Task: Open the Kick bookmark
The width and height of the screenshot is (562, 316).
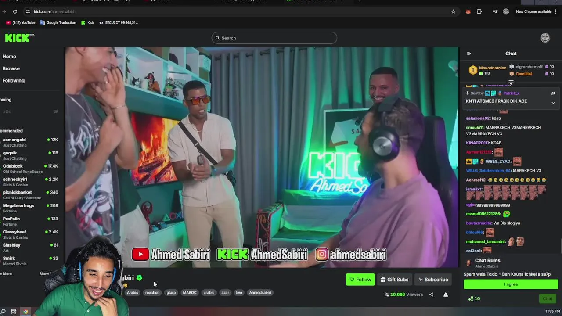Action: (87, 22)
